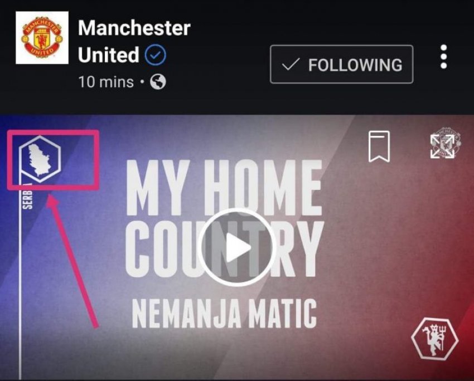Open the Manchester United crest profile picture
474x381 pixels.
click(42, 38)
